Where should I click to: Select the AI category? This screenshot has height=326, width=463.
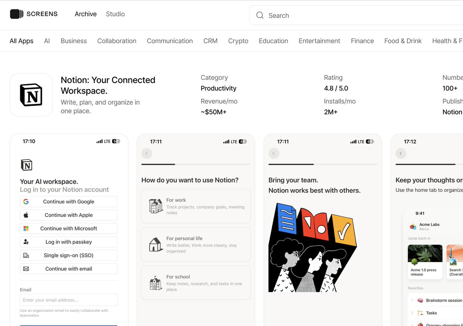tap(47, 41)
